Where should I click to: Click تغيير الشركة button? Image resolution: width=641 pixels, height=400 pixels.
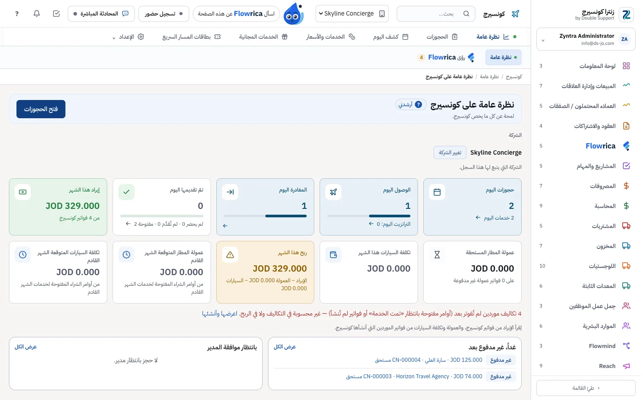click(450, 152)
